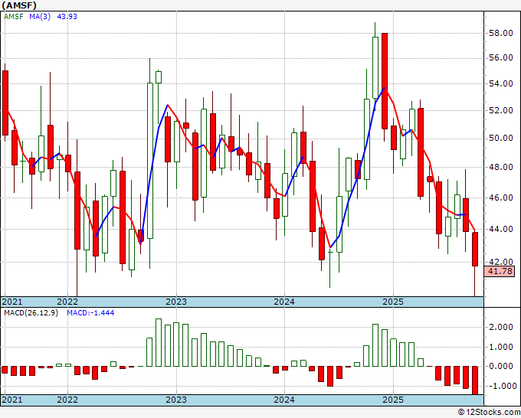Click the 2022 label on MACD timeline
The height and width of the screenshot is (418, 521).
[x=67, y=400]
